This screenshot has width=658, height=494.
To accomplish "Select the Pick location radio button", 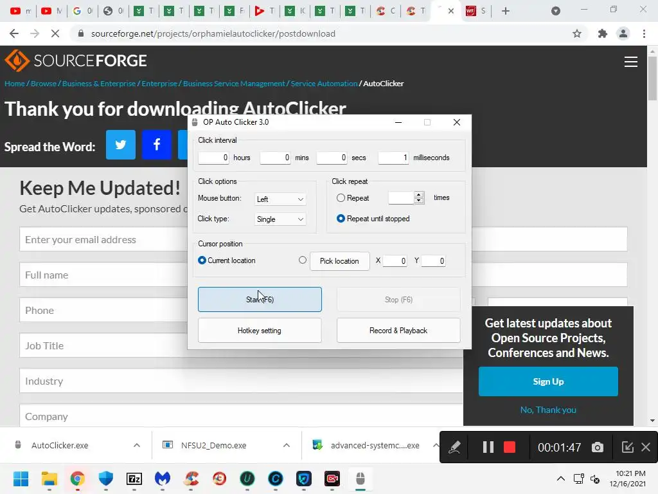I will (303, 261).
